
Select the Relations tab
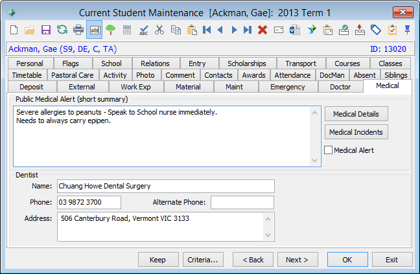coord(155,63)
